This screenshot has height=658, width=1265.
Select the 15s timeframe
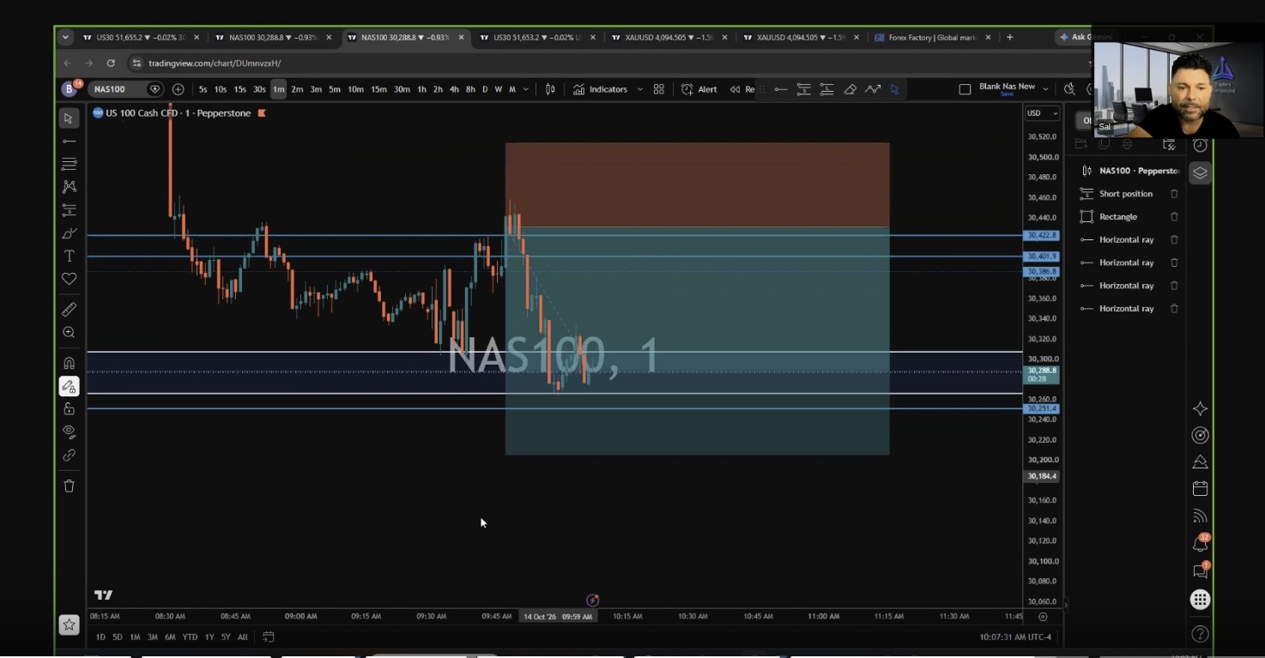pyautogui.click(x=239, y=89)
